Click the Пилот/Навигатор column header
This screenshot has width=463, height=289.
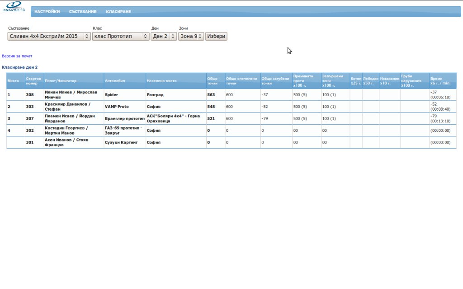[61, 81]
